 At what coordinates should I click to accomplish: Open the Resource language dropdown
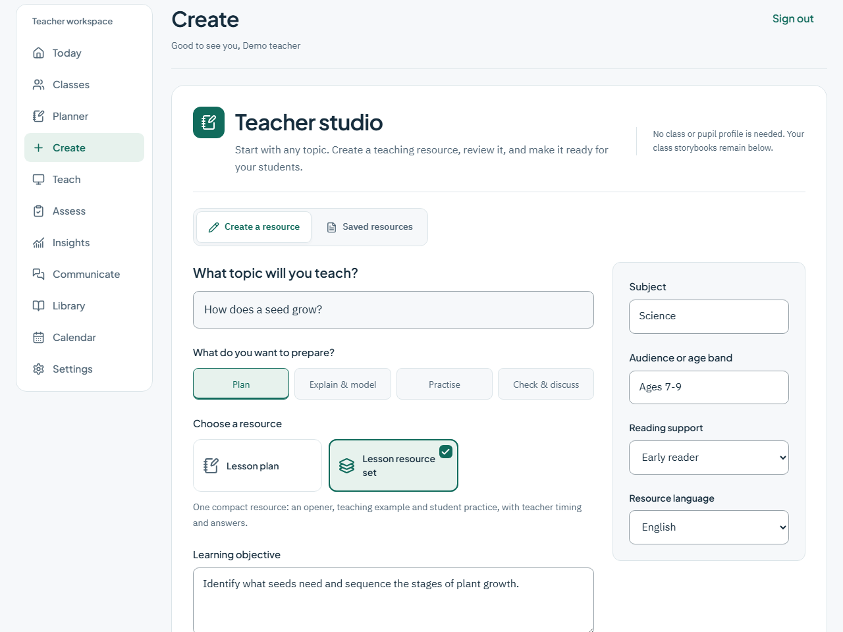[x=709, y=527]
